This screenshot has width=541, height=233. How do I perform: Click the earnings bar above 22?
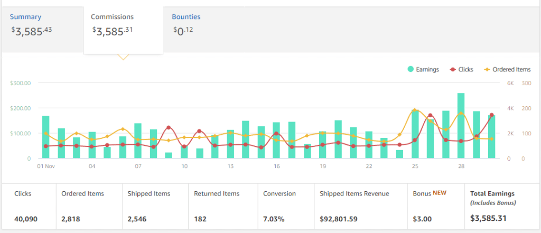(x=369, y=145)
